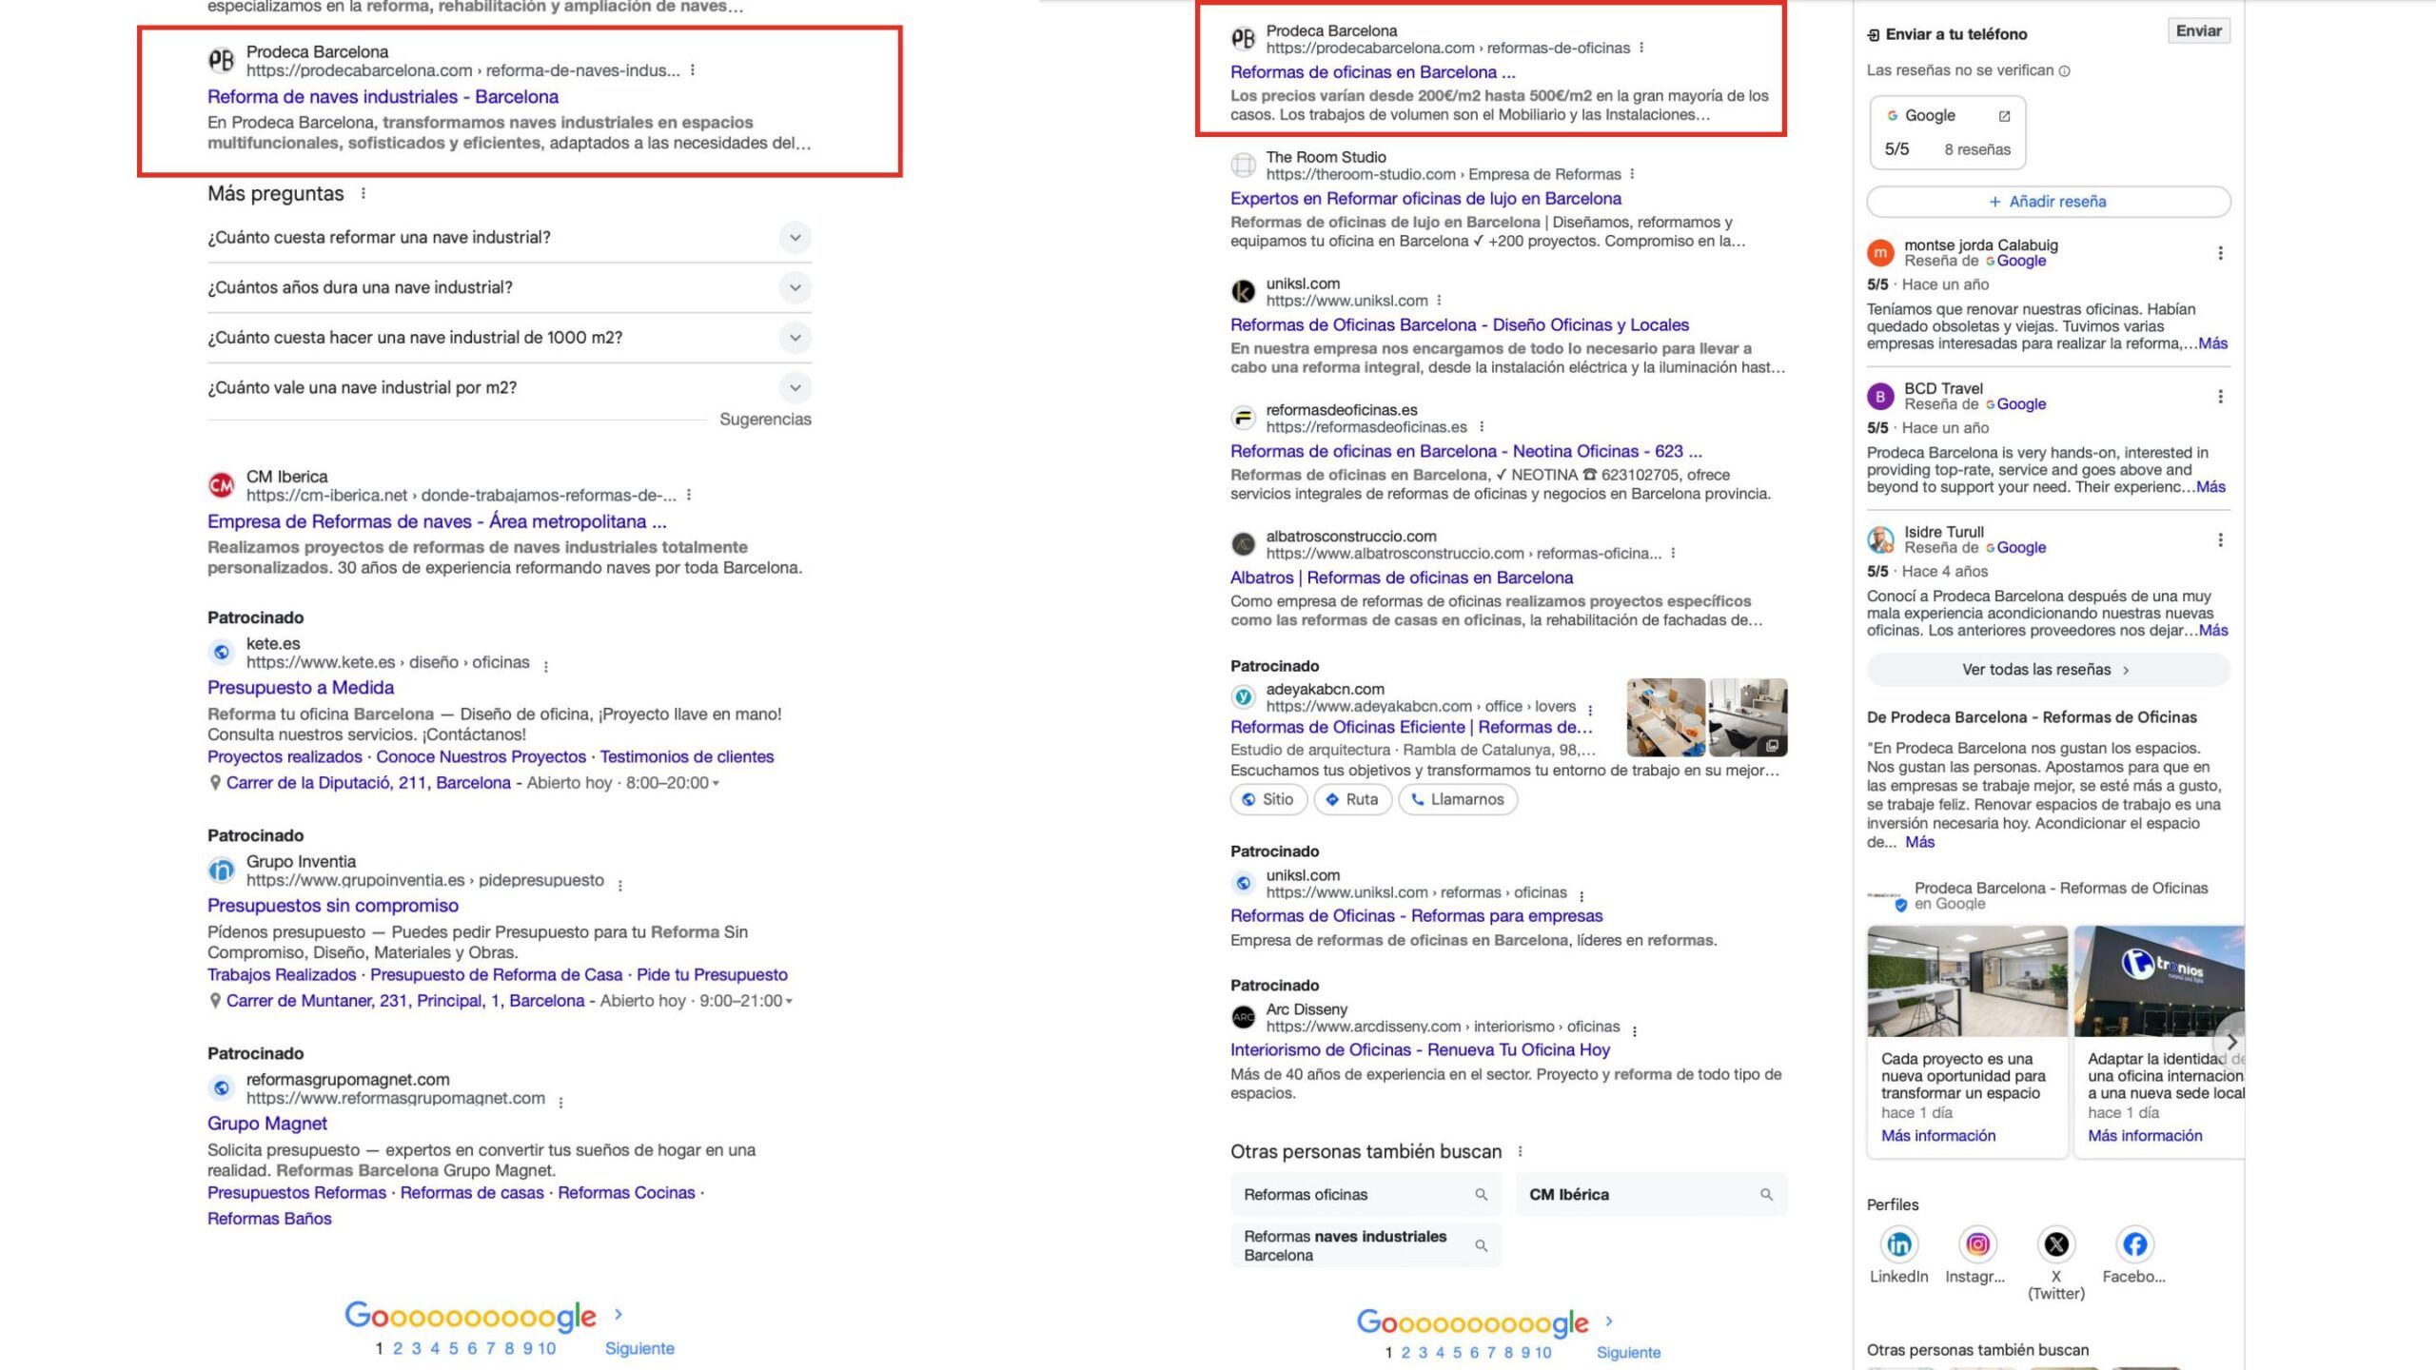Viewport: 2436px width, 1370px height.
Task: Go to page 5 of left results
Action: 453,1348
